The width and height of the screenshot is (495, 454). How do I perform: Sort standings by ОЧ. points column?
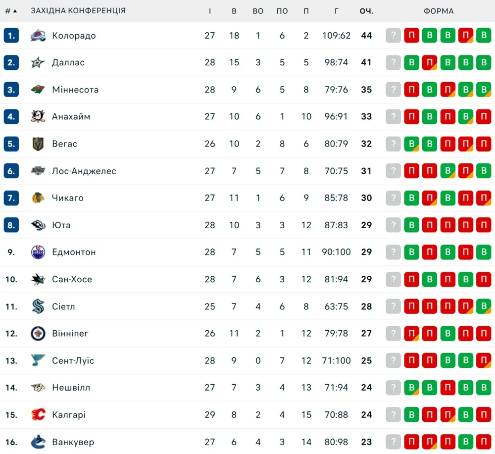click(366, 11)
